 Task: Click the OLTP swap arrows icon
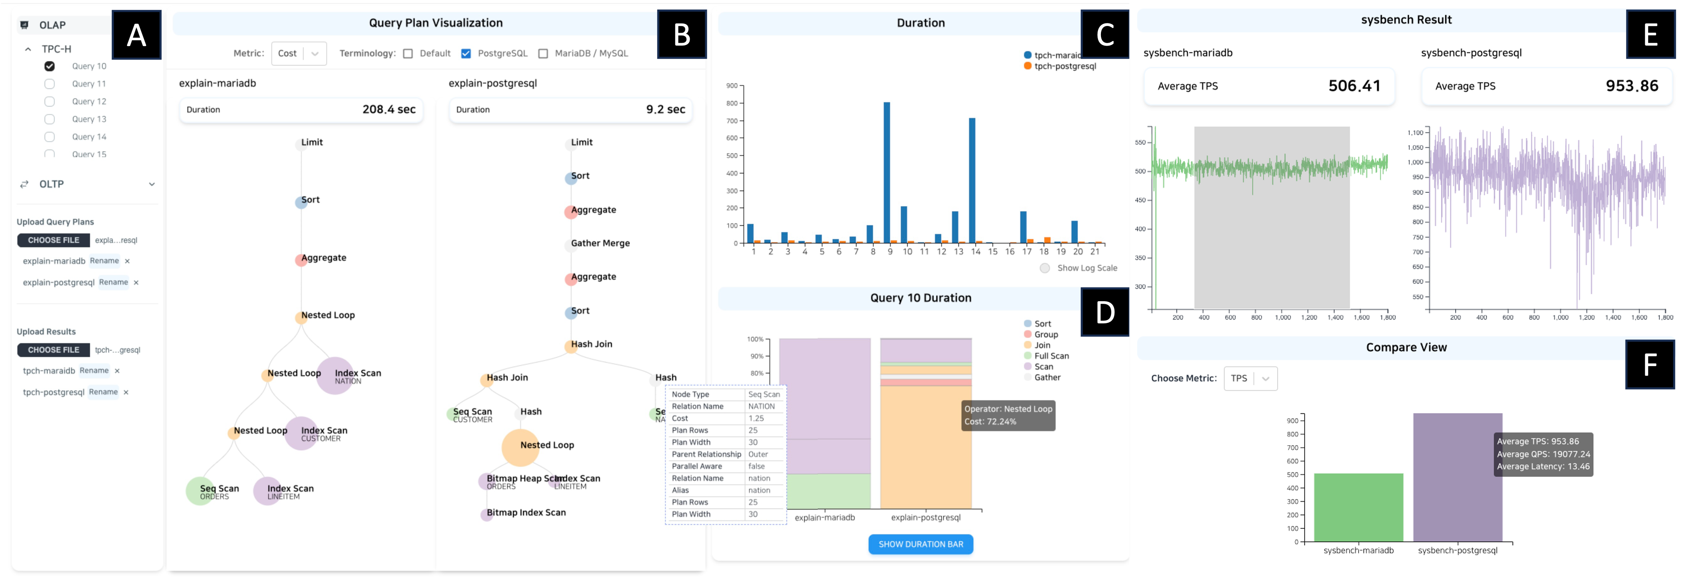pos(24,184)
